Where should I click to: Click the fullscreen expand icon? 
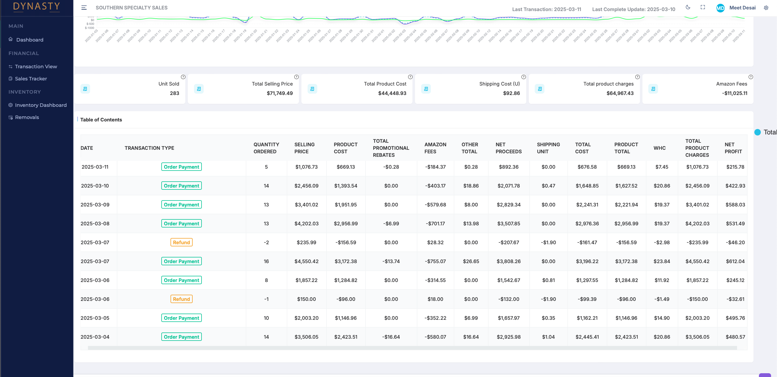(x=703, y=7)
